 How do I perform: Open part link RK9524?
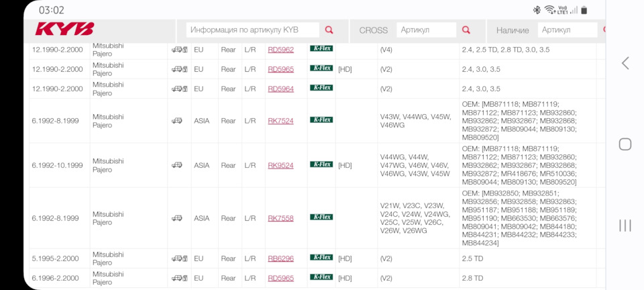point(280,165)
